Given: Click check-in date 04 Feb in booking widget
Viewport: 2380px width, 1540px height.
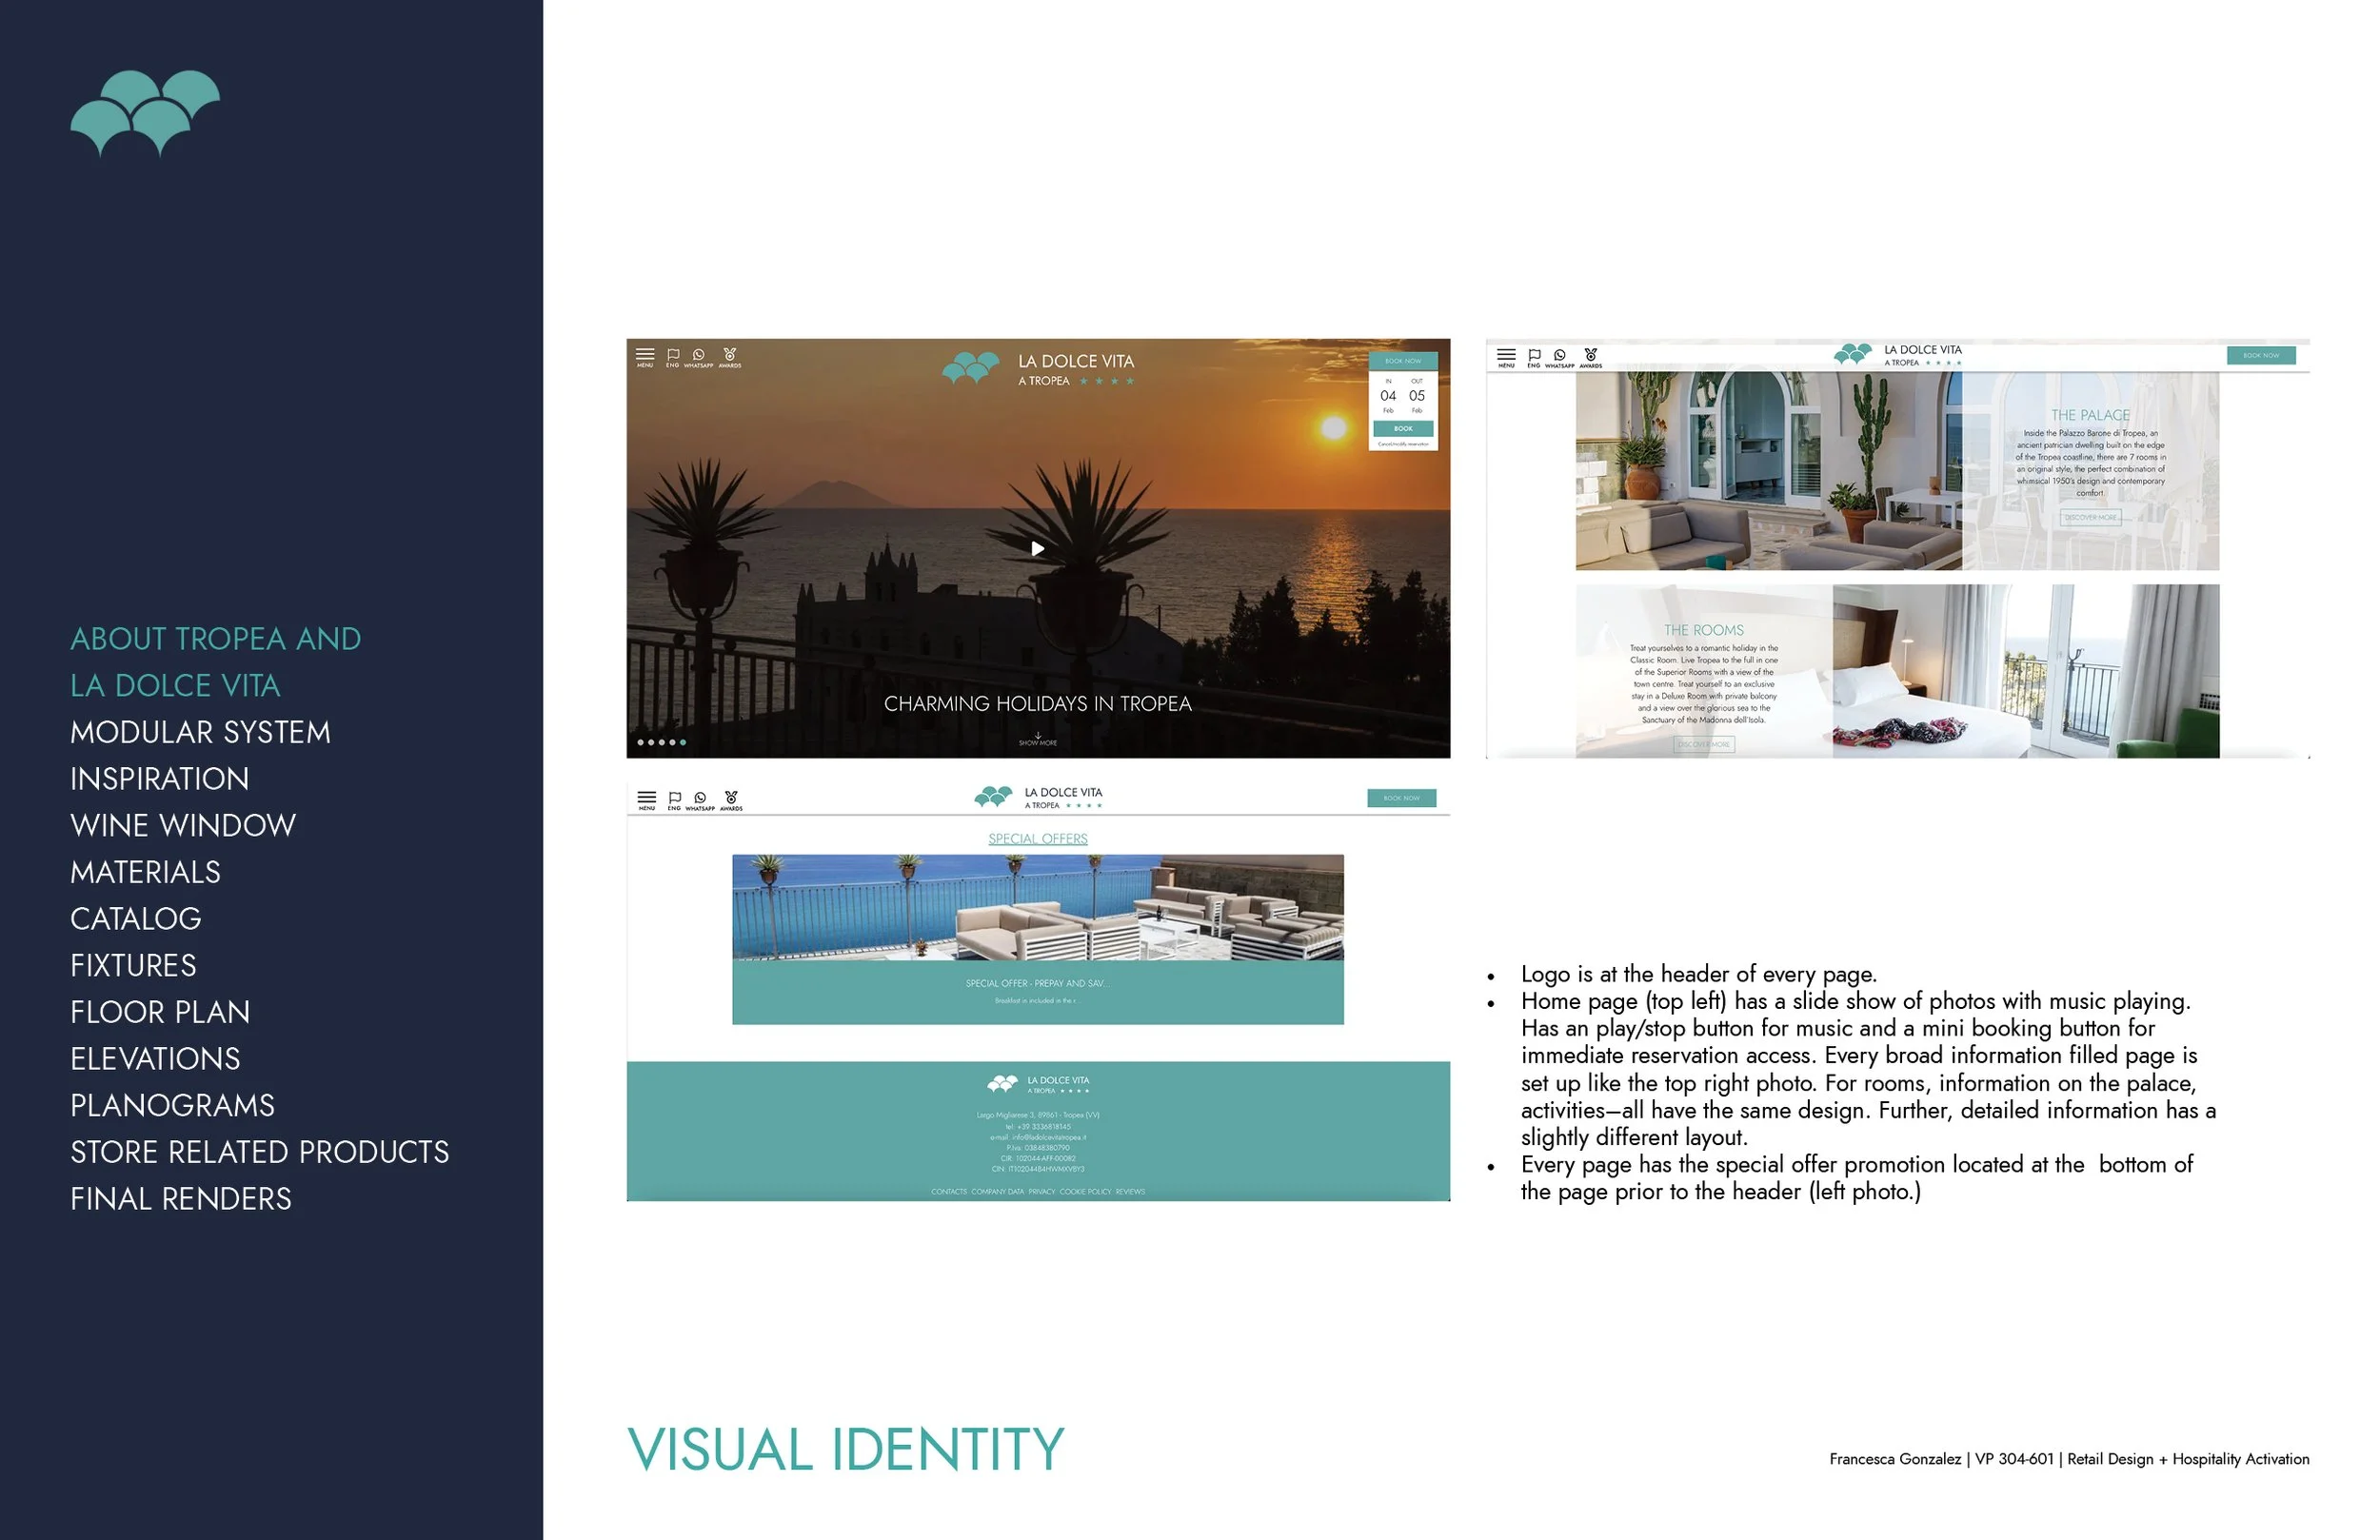Looking at the screenshot, I should (x=1388, y=397).
